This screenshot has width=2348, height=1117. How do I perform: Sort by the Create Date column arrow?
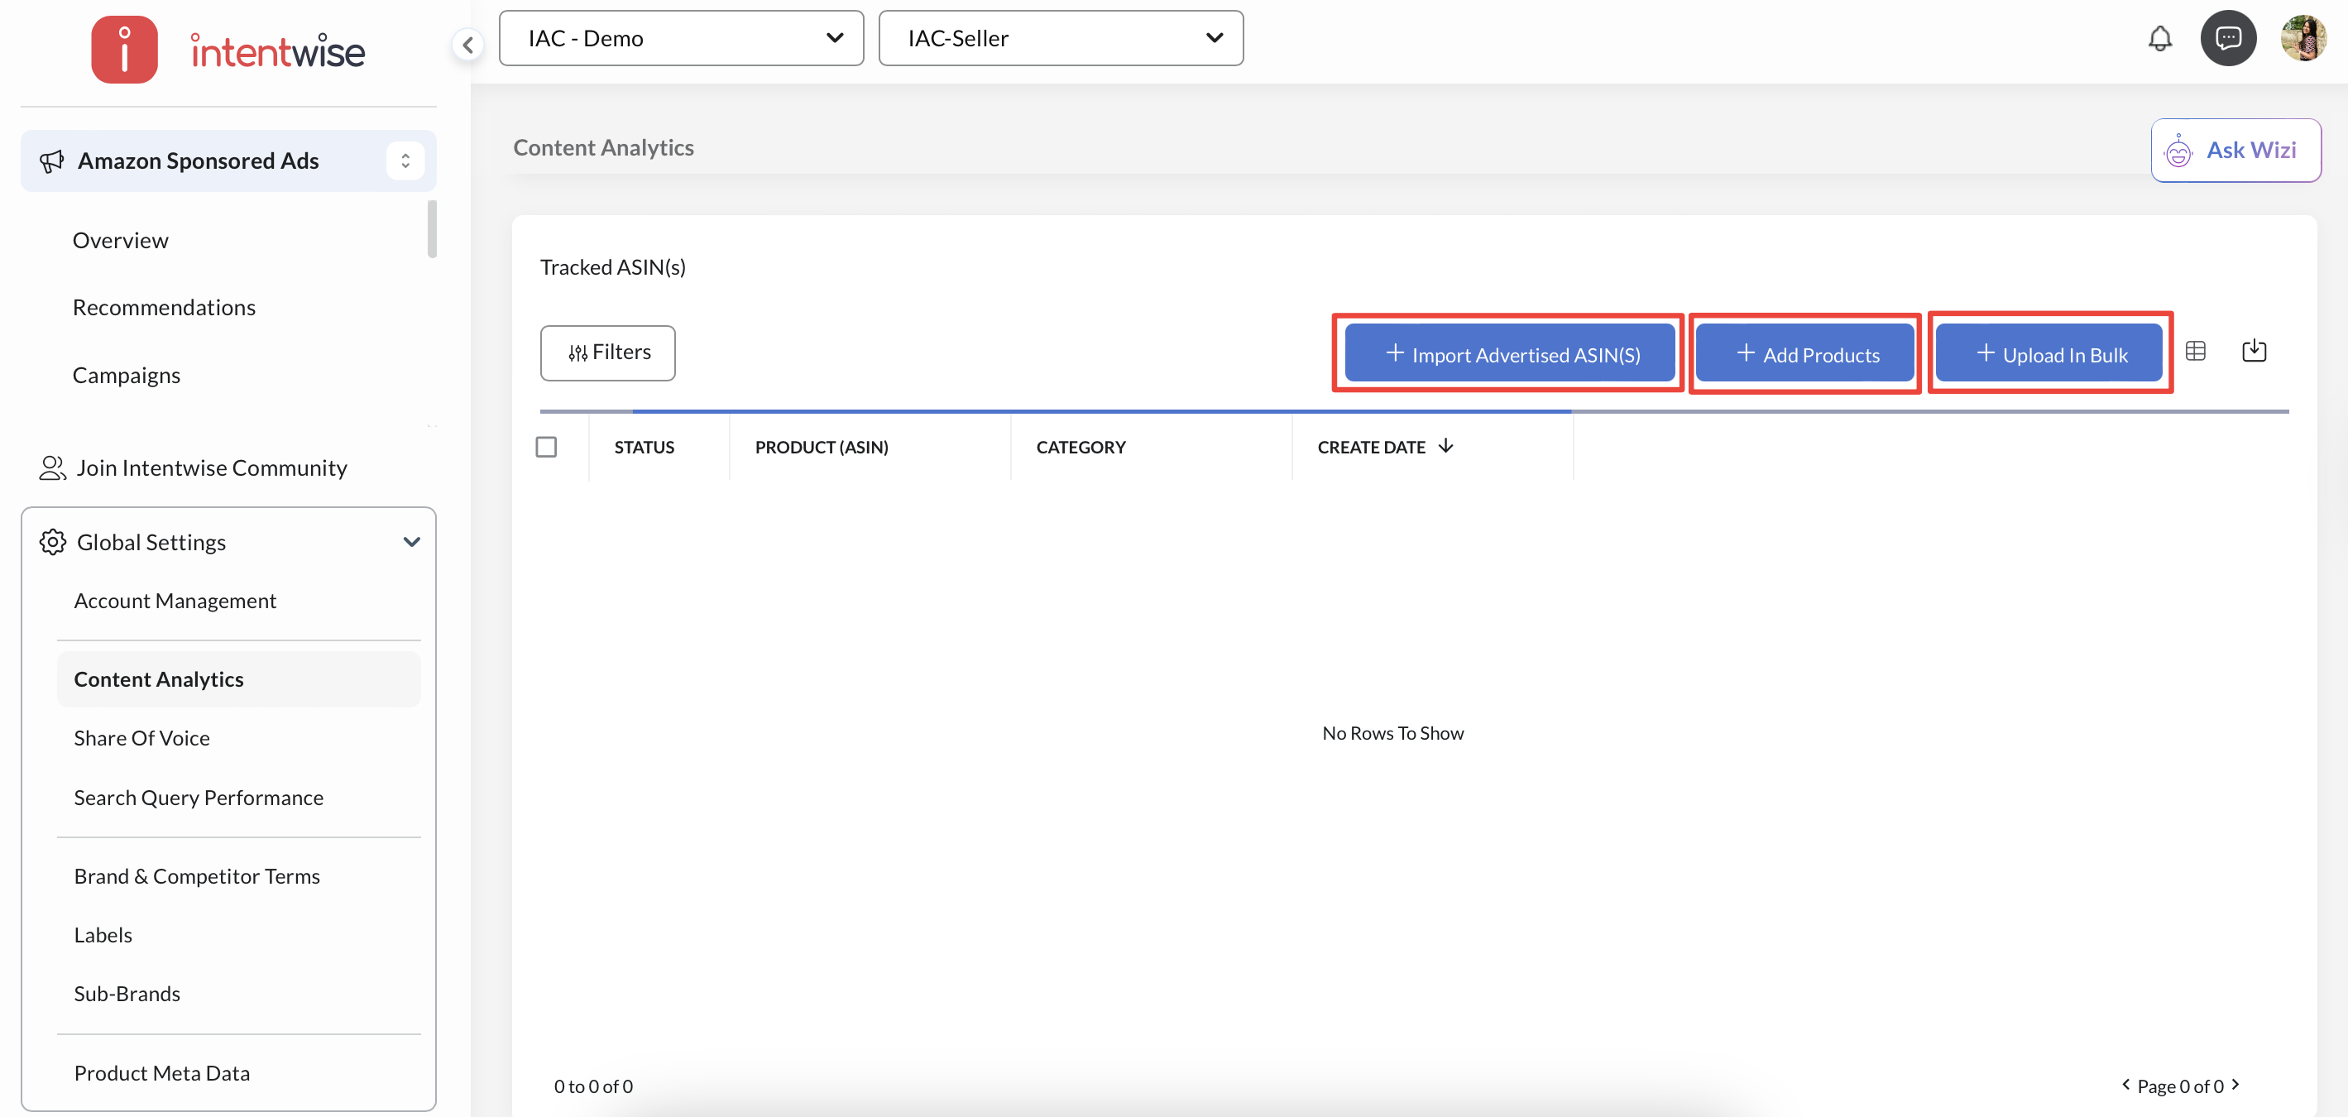pos(1445,446)
